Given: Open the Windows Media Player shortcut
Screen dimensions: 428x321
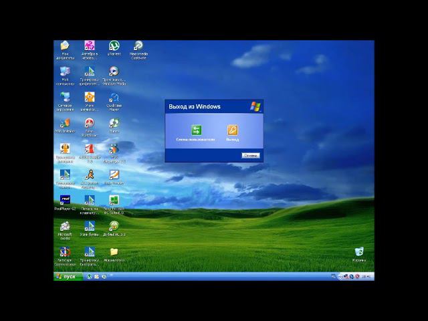Looking at the screenshot, I should 114,72.
